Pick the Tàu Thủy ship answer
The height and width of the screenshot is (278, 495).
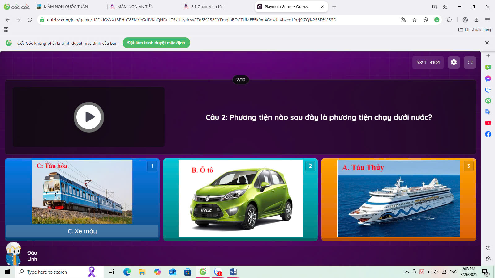398,198
